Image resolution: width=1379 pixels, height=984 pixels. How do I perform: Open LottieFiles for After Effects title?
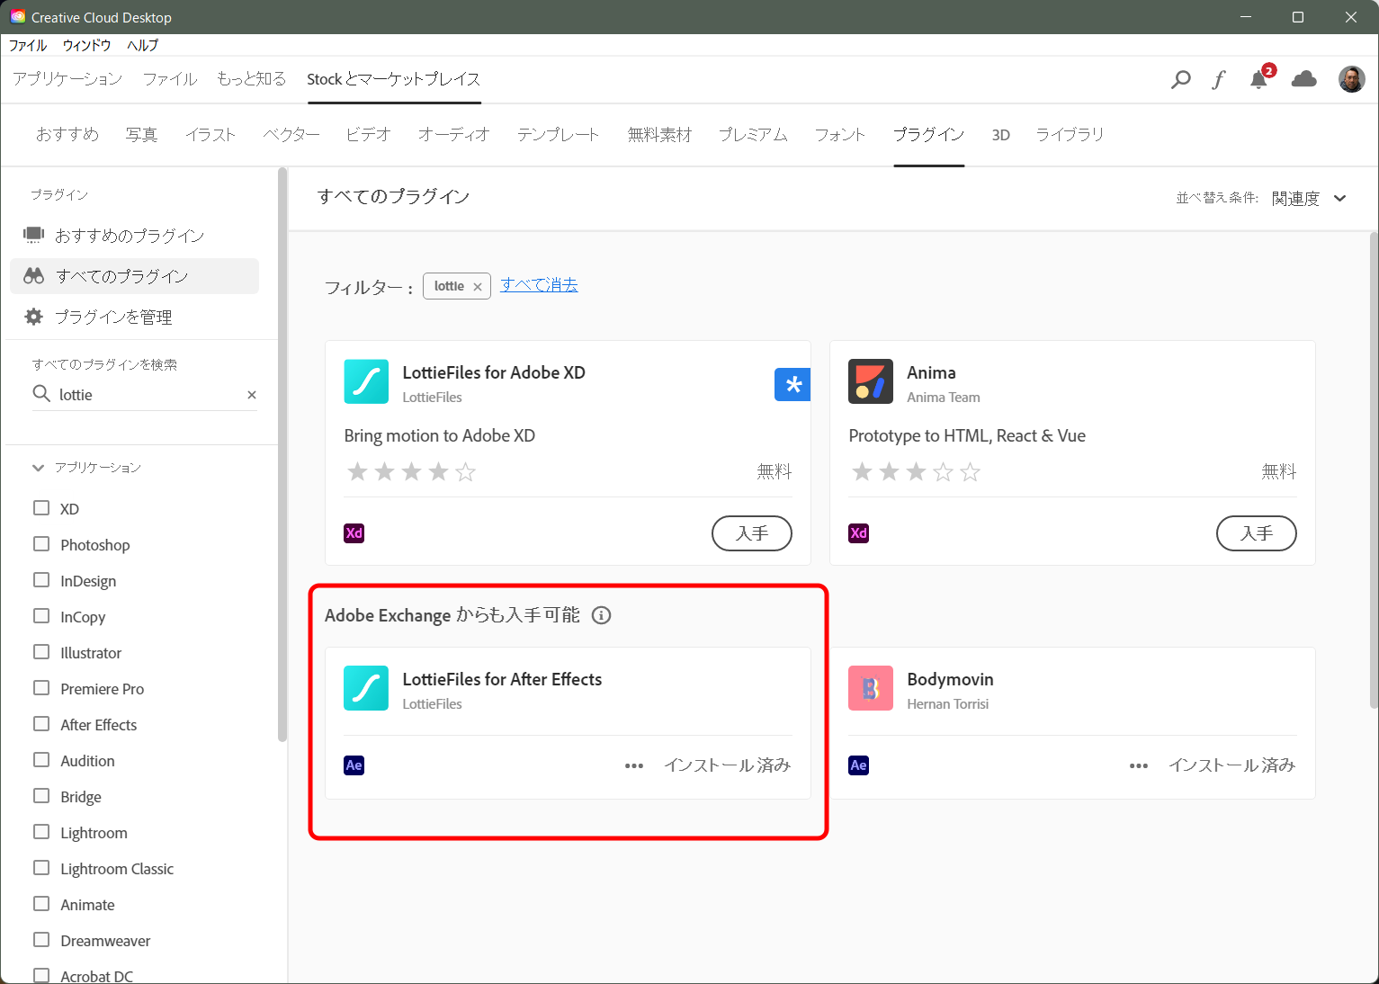tap(502, 679)
